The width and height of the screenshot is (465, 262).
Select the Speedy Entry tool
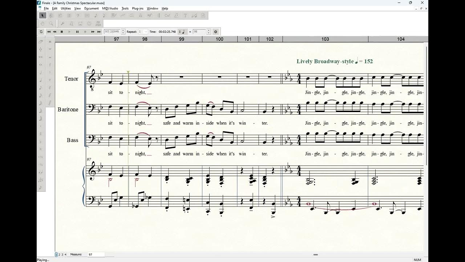104,16
